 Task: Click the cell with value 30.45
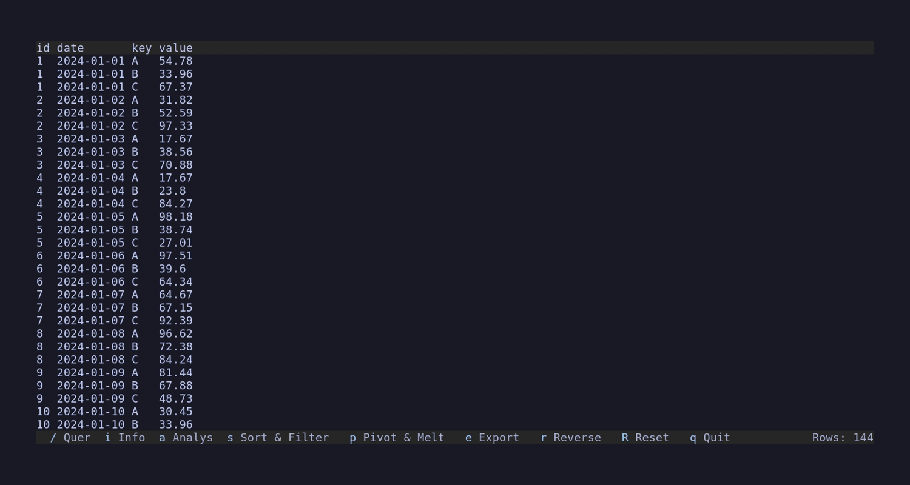pyautogui.click(x=175, y=412)
